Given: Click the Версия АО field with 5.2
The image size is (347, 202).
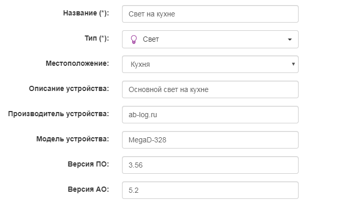Looking at the screenshot, I should point(210,190).
